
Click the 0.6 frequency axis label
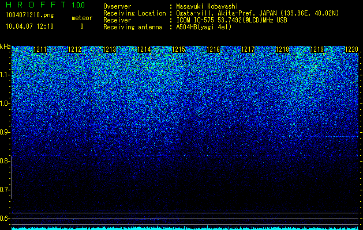(5, 218)
